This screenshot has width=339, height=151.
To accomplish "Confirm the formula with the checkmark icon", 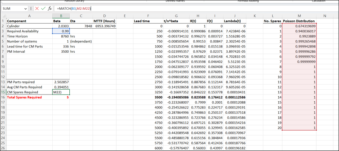I will coord(43,8).
